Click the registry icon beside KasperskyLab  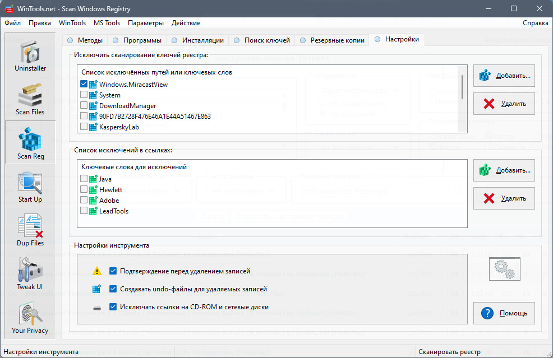[93, 127]
